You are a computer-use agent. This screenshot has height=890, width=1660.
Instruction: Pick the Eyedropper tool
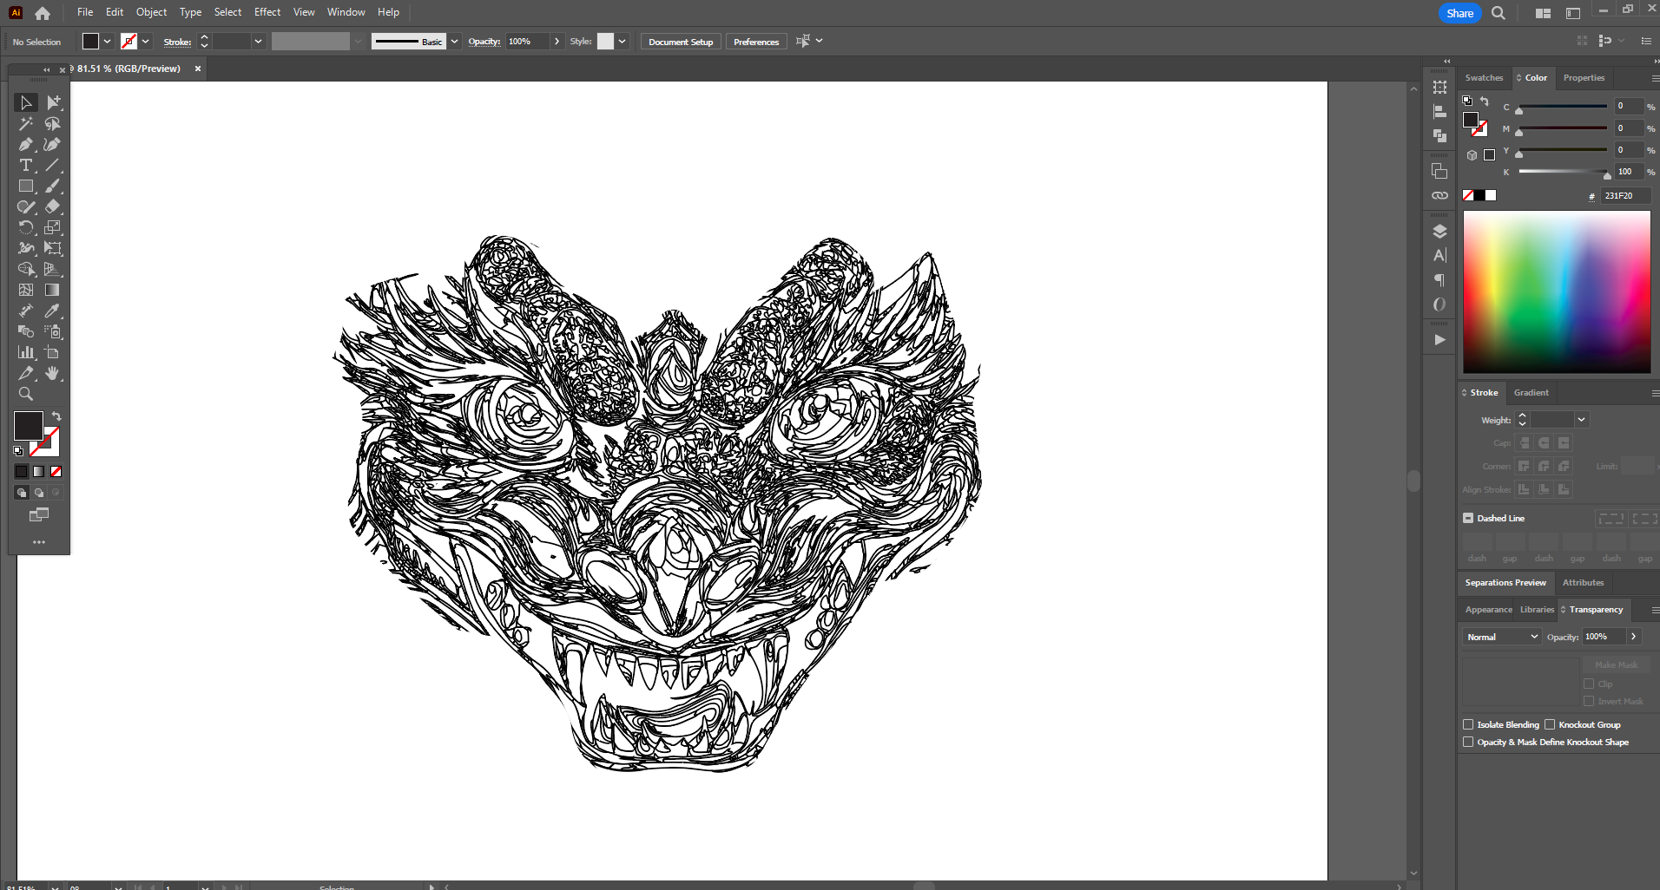pos(52,311)
